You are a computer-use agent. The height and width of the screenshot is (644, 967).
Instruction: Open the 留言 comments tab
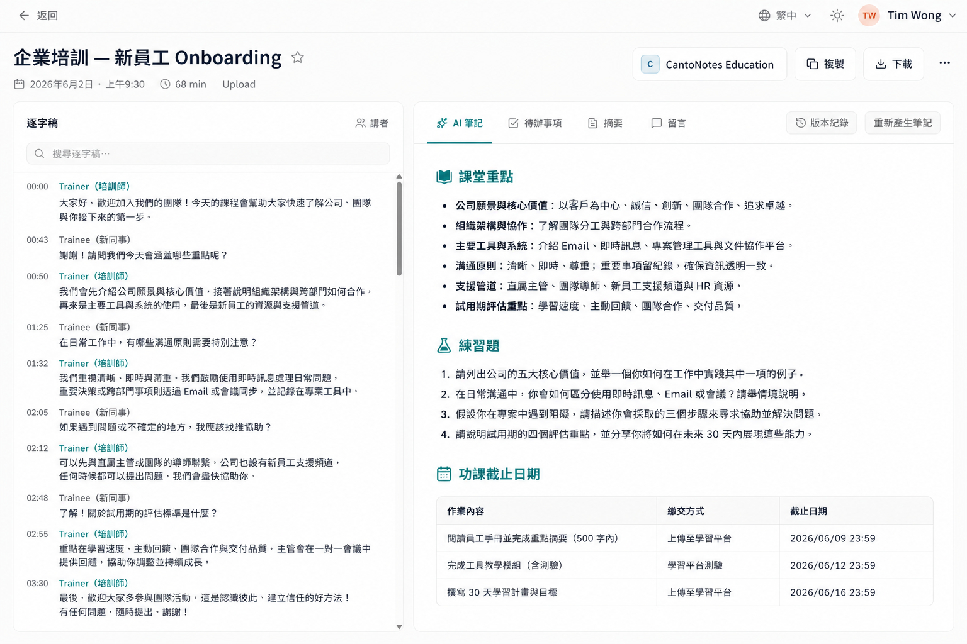click(x=669, y=123)
